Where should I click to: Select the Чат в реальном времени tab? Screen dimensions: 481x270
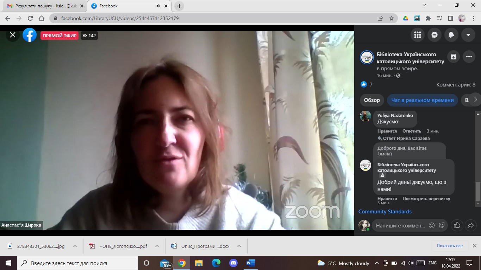click(422, 100)
